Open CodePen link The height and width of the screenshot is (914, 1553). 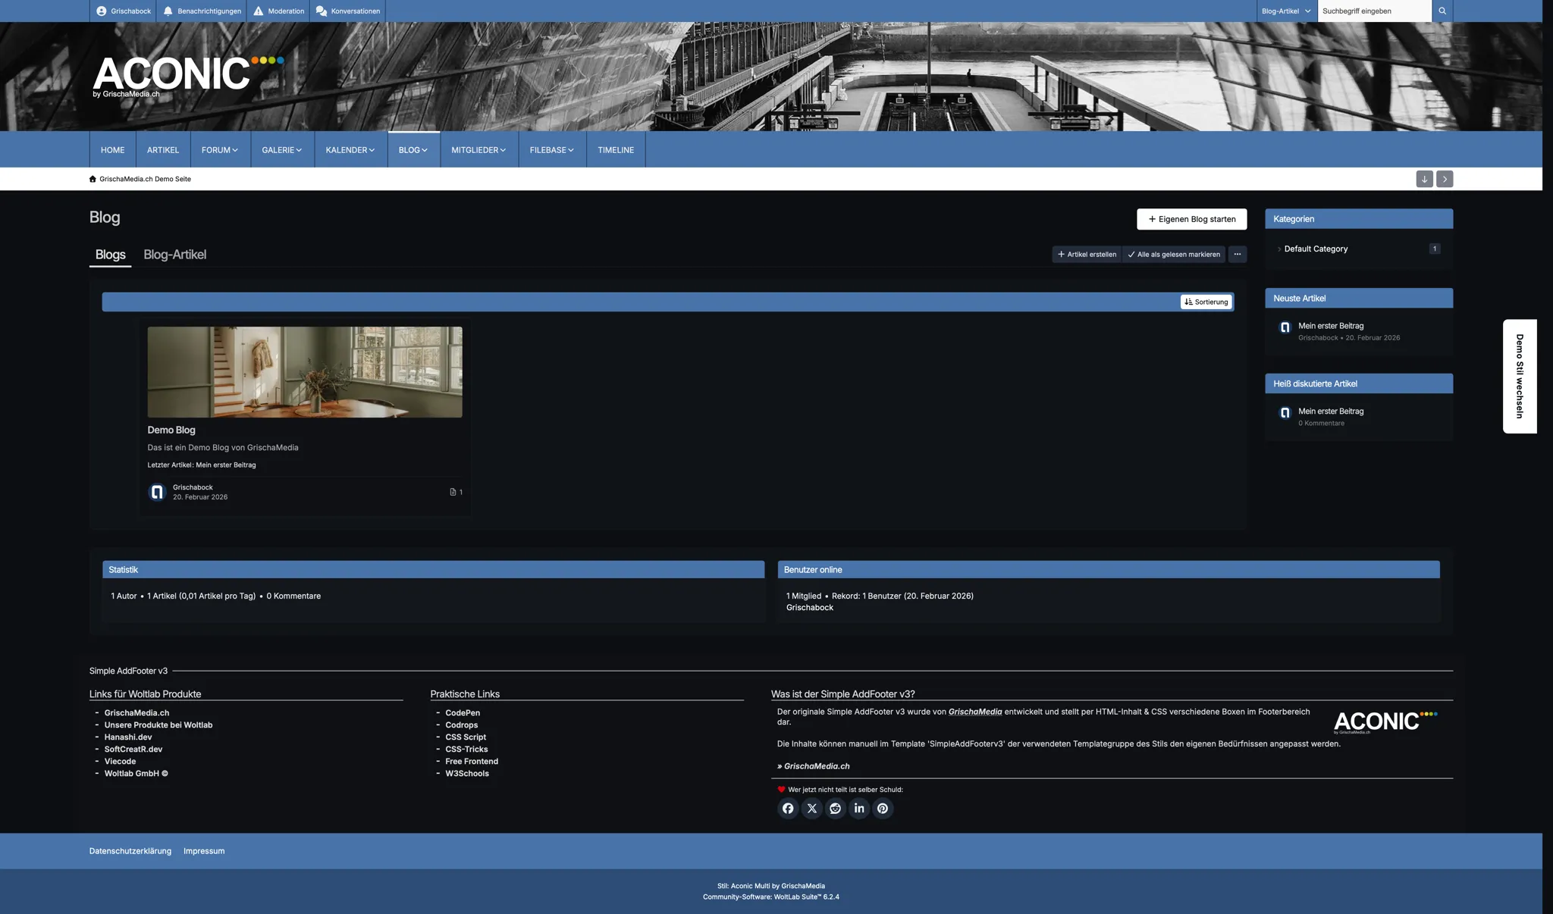coord(463,713)
